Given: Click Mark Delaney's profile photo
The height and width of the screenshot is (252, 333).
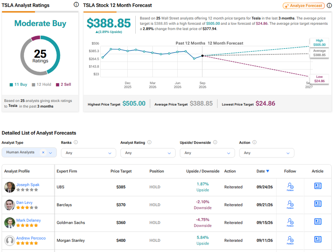Looking at the screenshot, I should pyautogui.click(x=10, y=223).
